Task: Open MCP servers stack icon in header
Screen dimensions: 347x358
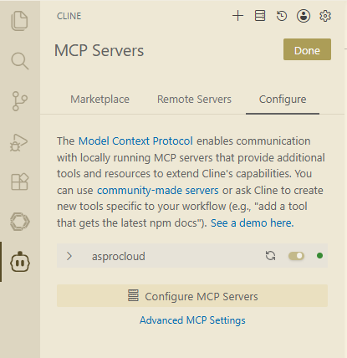Action: coord(260,16)
